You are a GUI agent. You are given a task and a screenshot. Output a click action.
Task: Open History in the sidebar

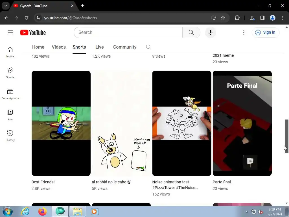[x=10, y=136]
